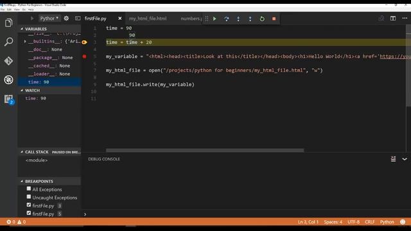Switch to the numbers tab
The image size is (411, 231).
(191, 19)
